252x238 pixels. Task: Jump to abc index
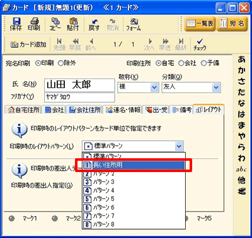pos(241,169)
